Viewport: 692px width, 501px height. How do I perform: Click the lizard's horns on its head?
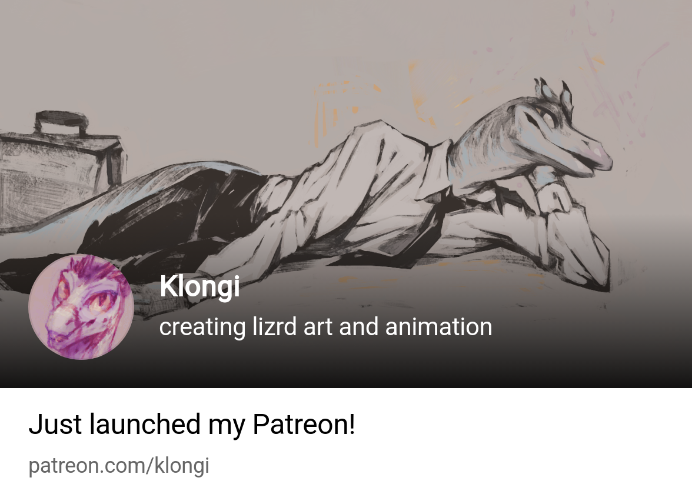coord(554,93)
